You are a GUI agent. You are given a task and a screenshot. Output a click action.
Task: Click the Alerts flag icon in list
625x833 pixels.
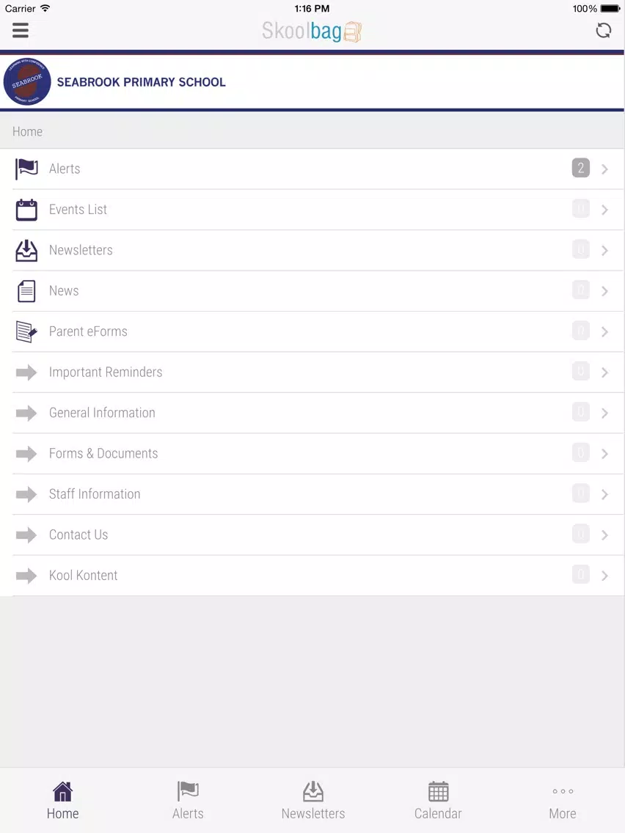tap(26, 169)
